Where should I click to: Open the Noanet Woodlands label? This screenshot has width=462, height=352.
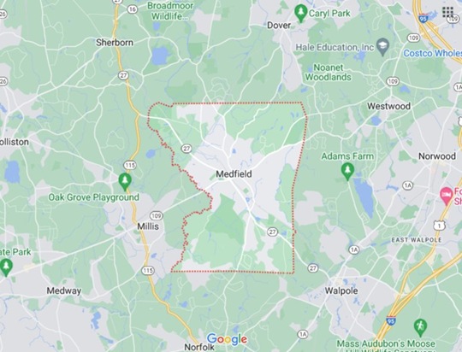coord(329,72)
